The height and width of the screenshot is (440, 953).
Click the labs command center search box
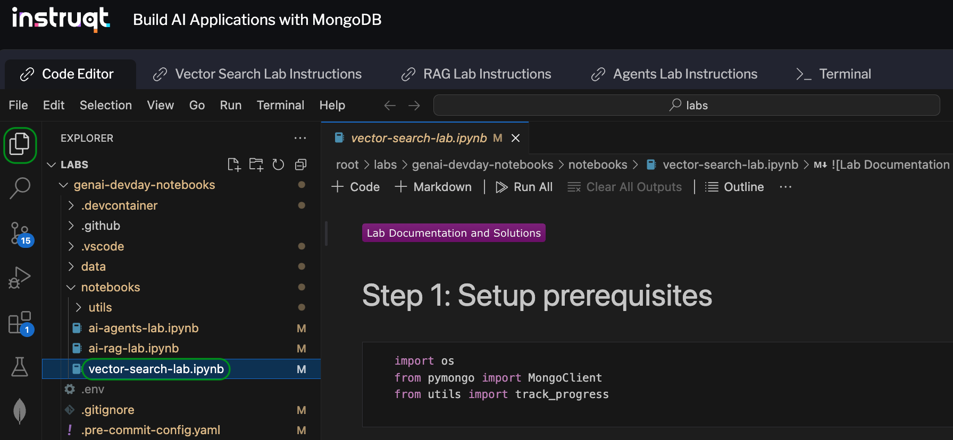tap(687, 105)
